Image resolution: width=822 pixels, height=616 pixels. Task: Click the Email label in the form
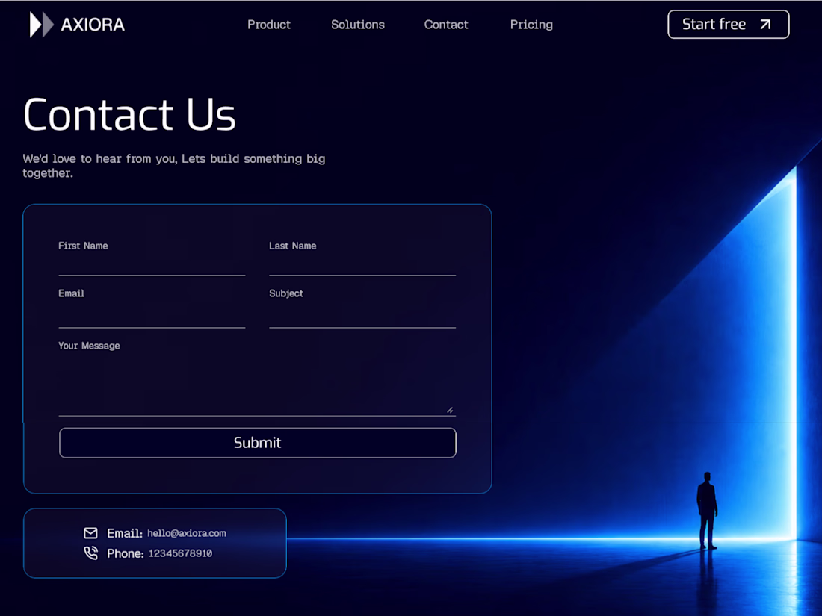coord(71,293)
